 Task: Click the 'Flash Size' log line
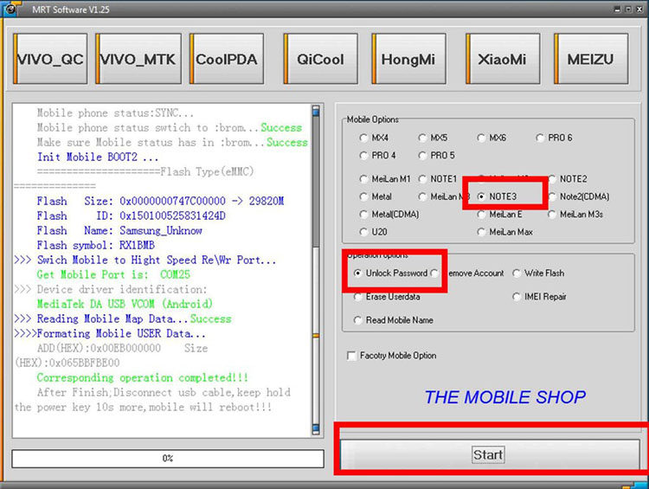tap(160, 202)
